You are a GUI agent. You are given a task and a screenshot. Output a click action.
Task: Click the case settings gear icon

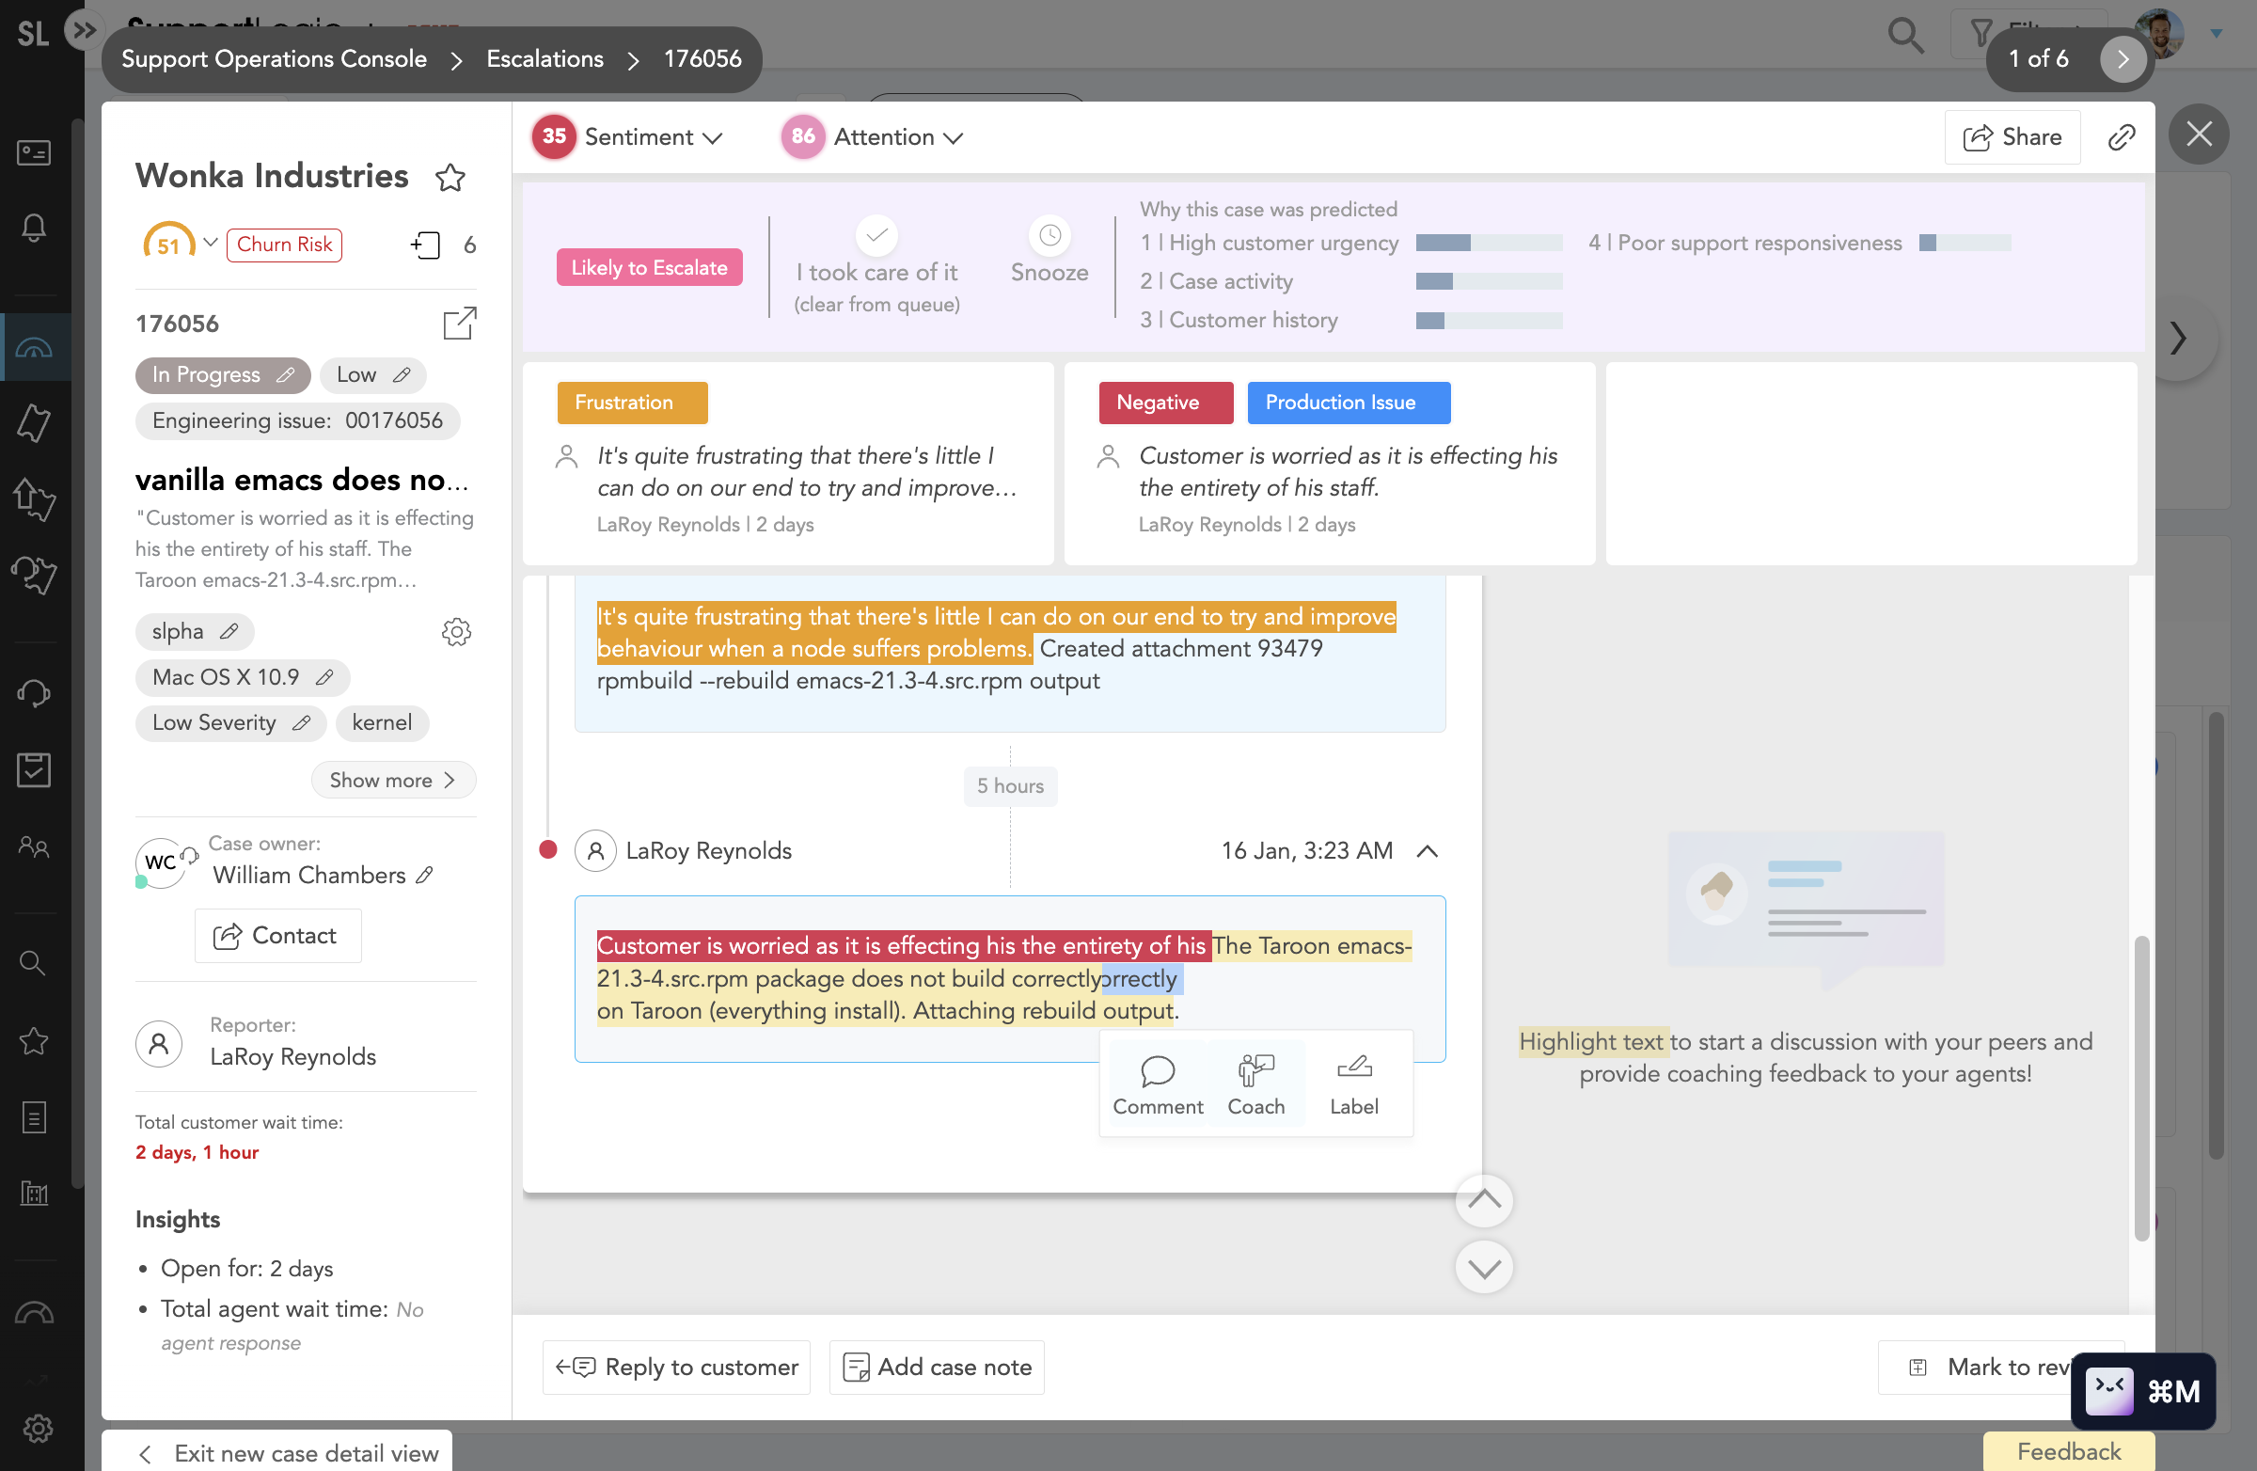pyautogui.click(x=456, y=632)
